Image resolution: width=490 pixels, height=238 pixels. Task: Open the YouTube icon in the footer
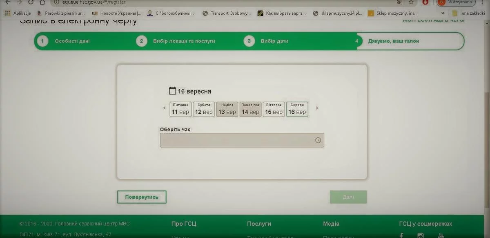441,236
